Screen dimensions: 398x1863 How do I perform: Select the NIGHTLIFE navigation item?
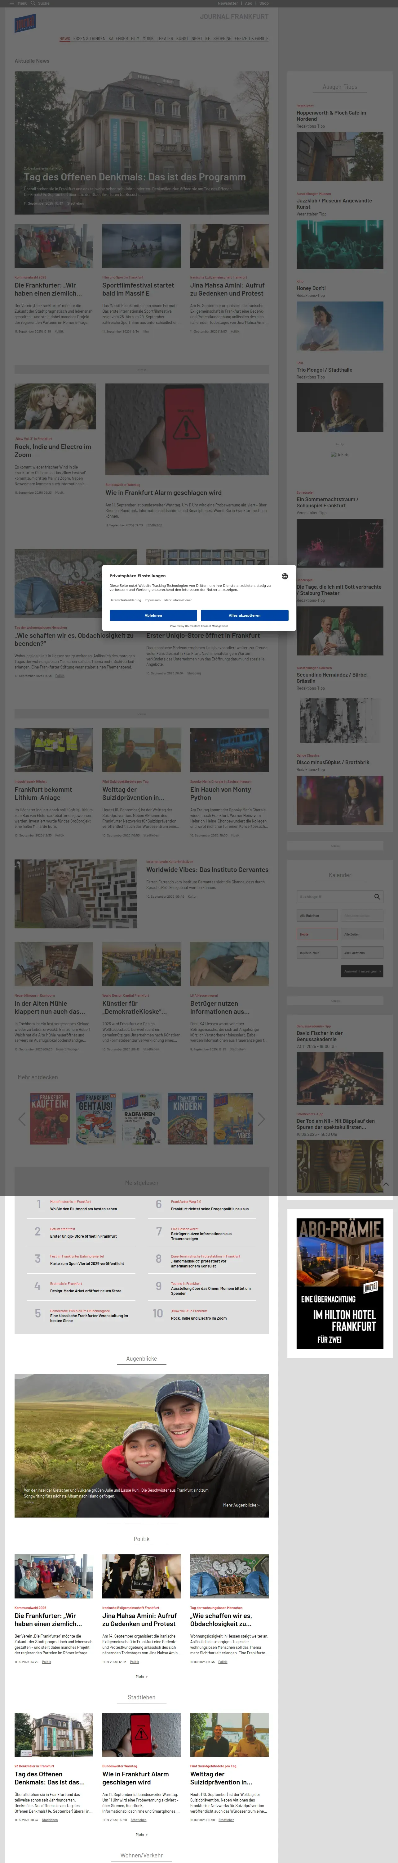[201, 38]
